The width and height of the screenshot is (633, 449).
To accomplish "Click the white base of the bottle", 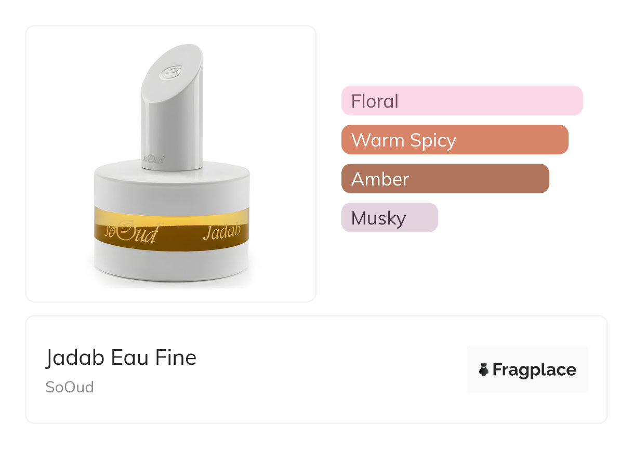I will click(172, 265).
